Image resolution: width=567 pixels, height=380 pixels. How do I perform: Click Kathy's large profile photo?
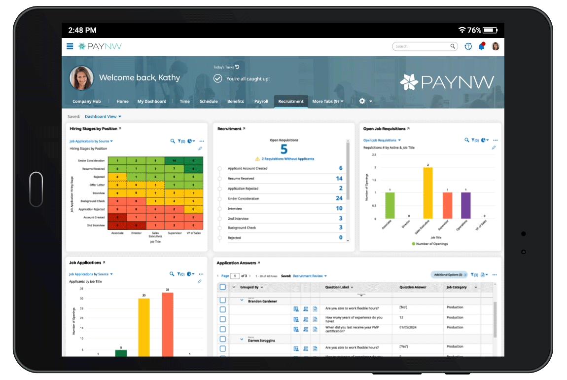click(x=81, y=77)
